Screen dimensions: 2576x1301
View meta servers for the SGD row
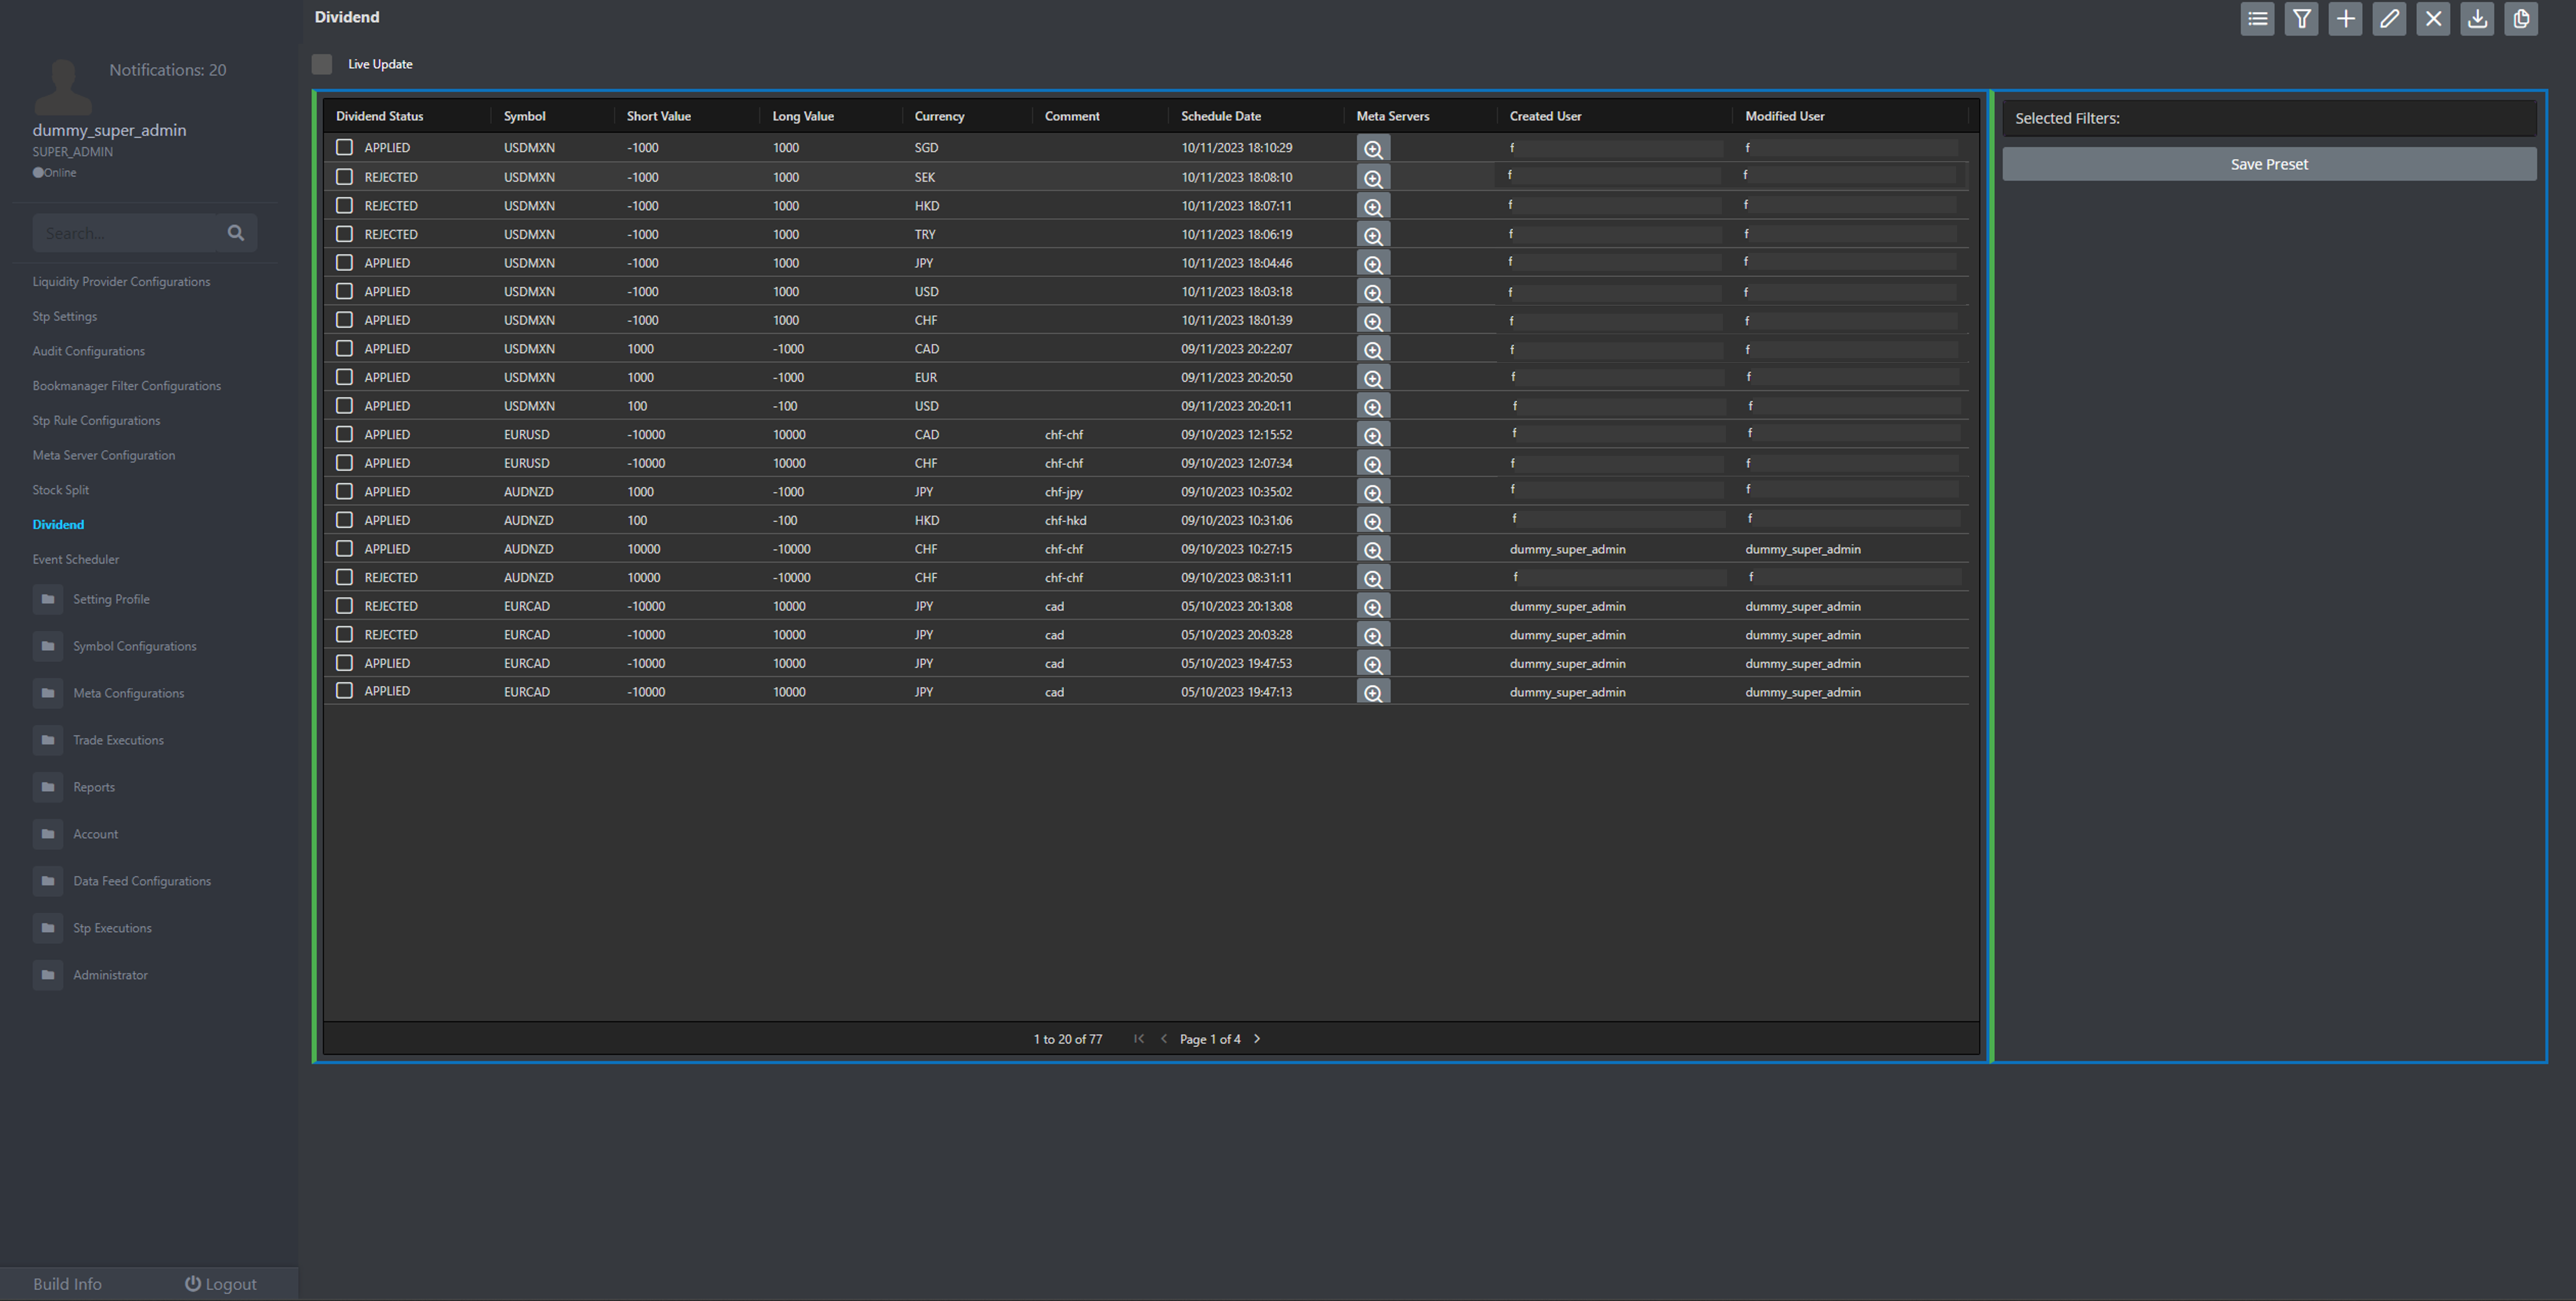(1373, 149)
